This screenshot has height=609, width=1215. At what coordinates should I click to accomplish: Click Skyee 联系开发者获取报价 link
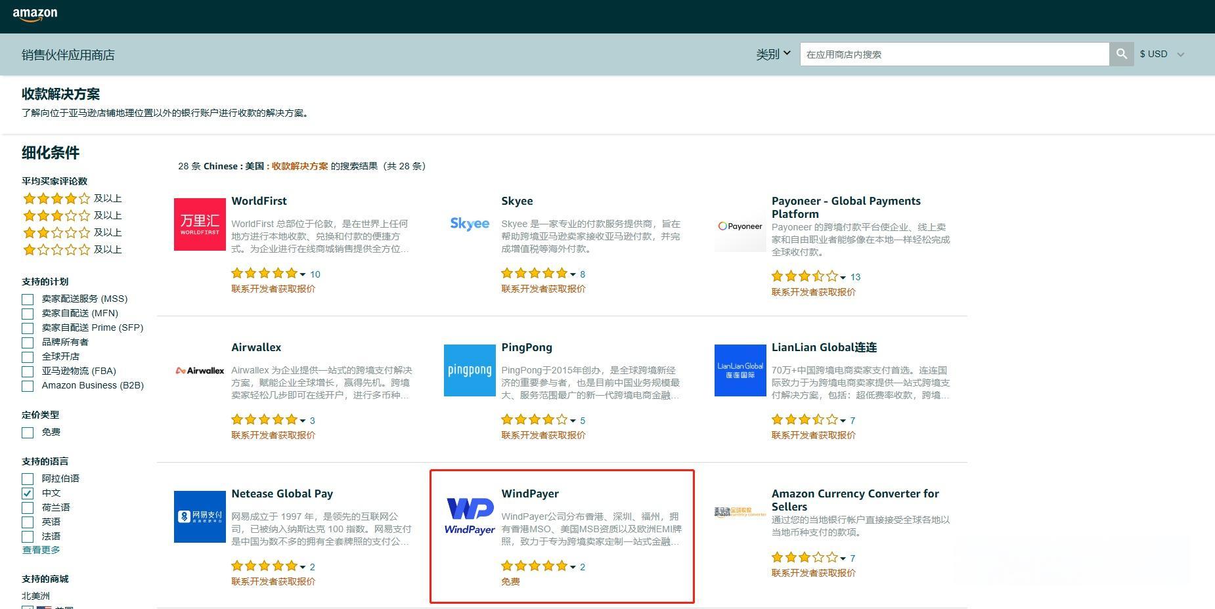point(543,289)
